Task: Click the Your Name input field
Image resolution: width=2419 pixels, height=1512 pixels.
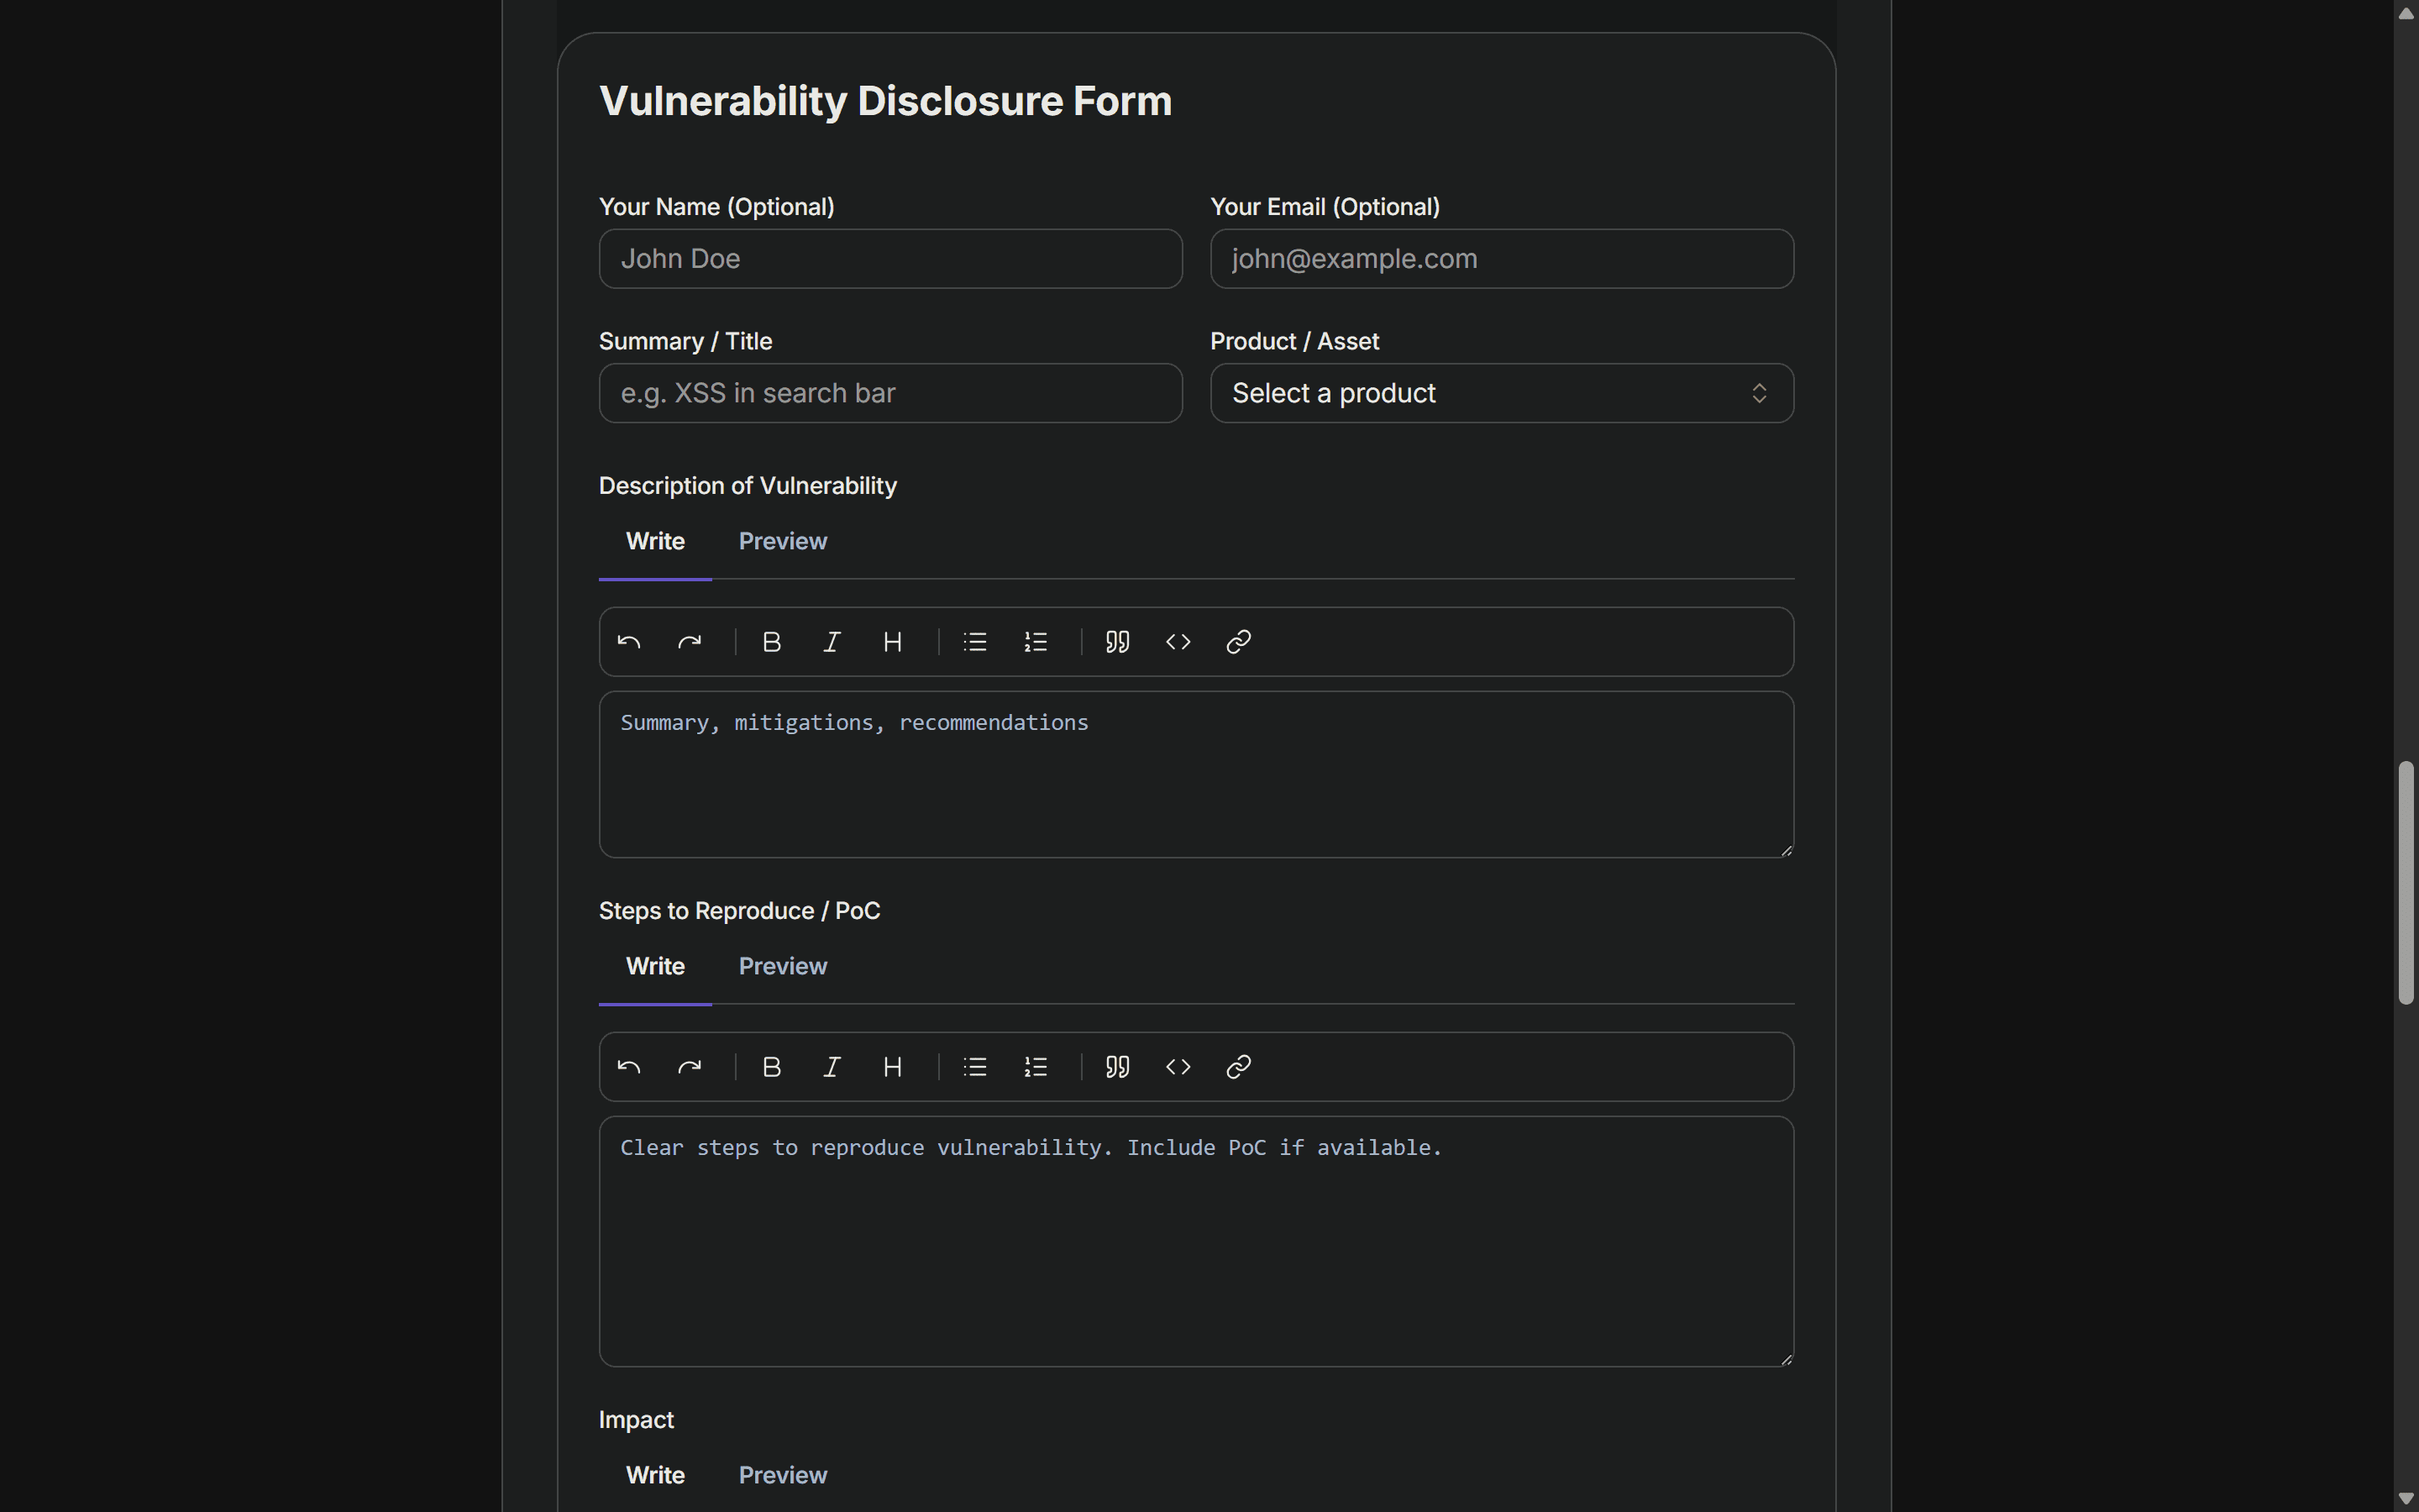Action: (x=889, y=258)
